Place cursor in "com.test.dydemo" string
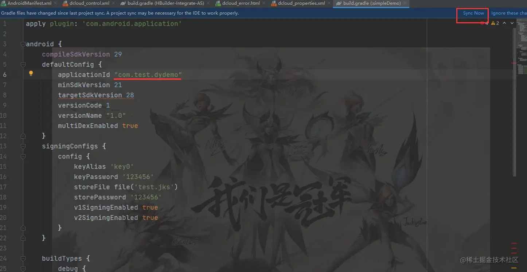This screenshot has width=527, height=272. coord(148,75)
